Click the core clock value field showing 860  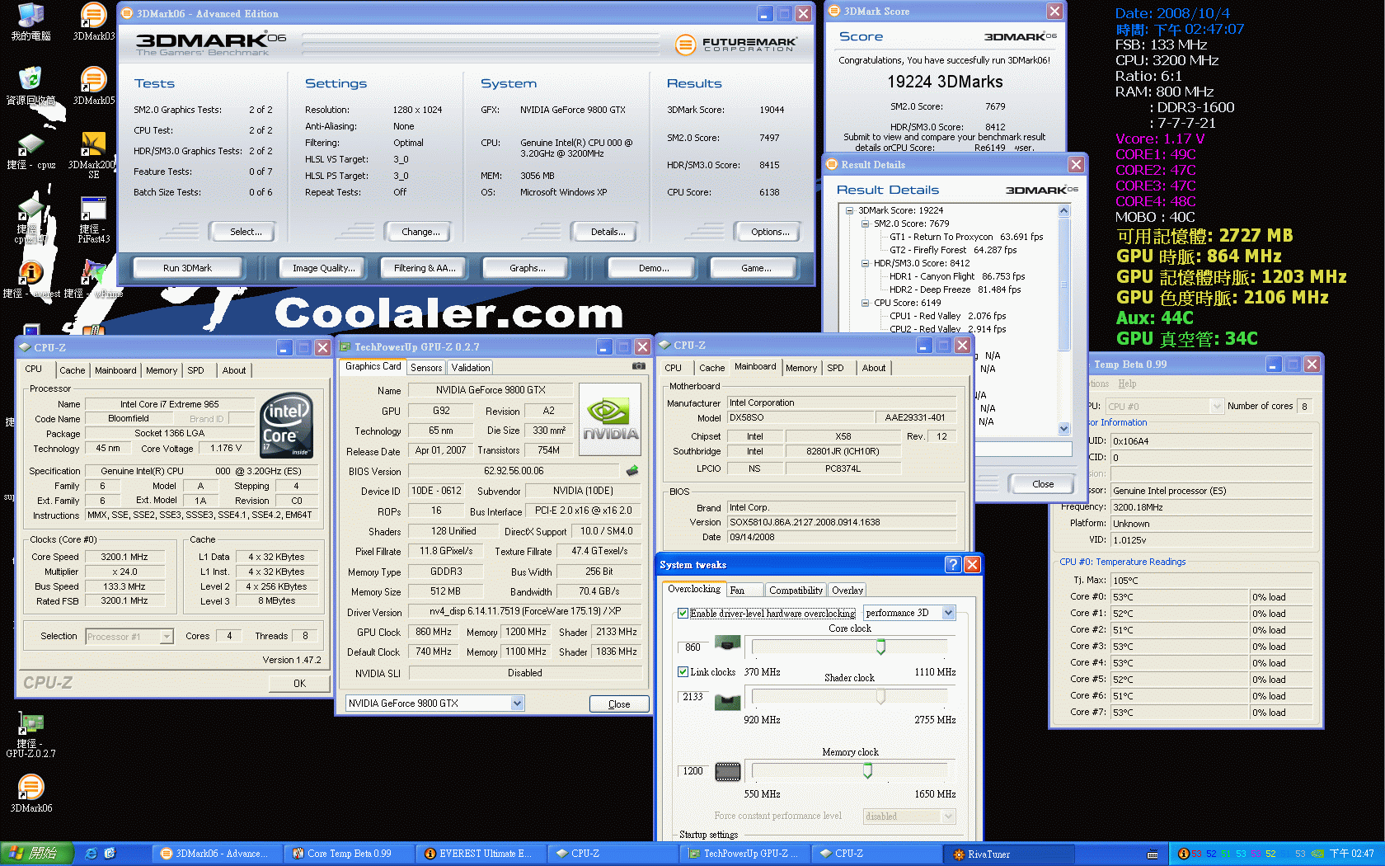coord(693,647)
